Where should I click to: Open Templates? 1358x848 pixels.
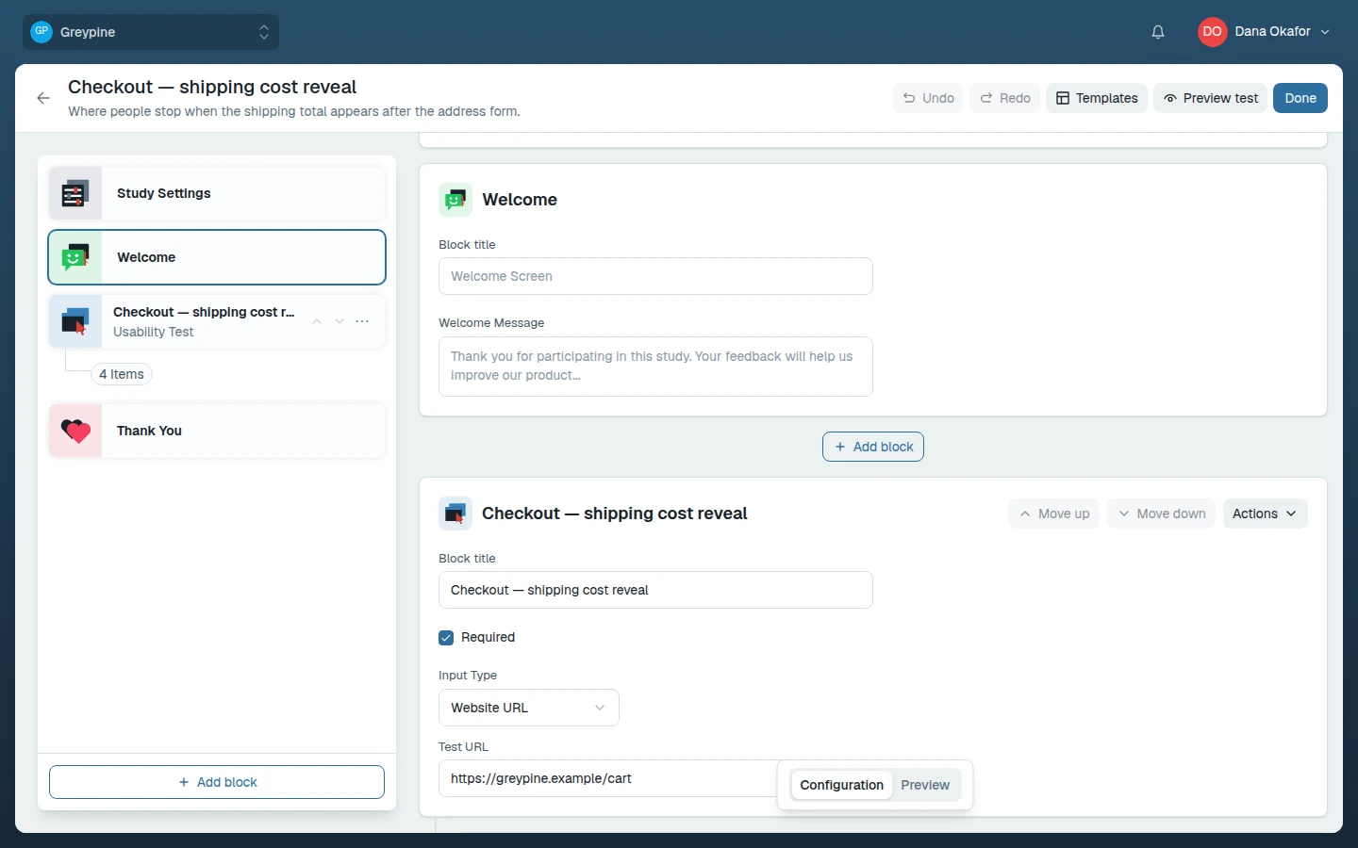tap(1097, 98)
